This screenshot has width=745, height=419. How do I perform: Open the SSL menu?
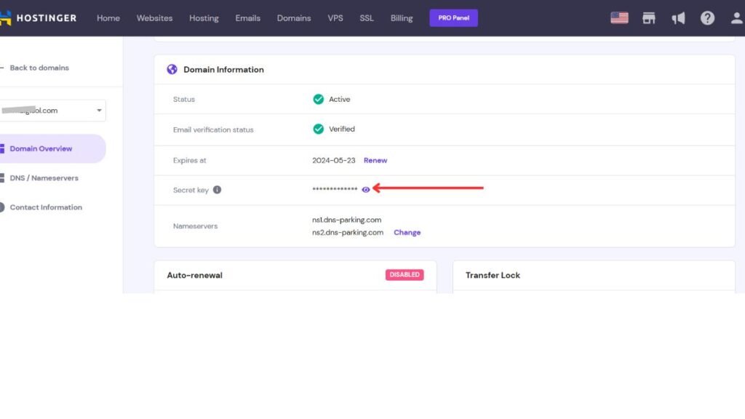click(367, 18)
